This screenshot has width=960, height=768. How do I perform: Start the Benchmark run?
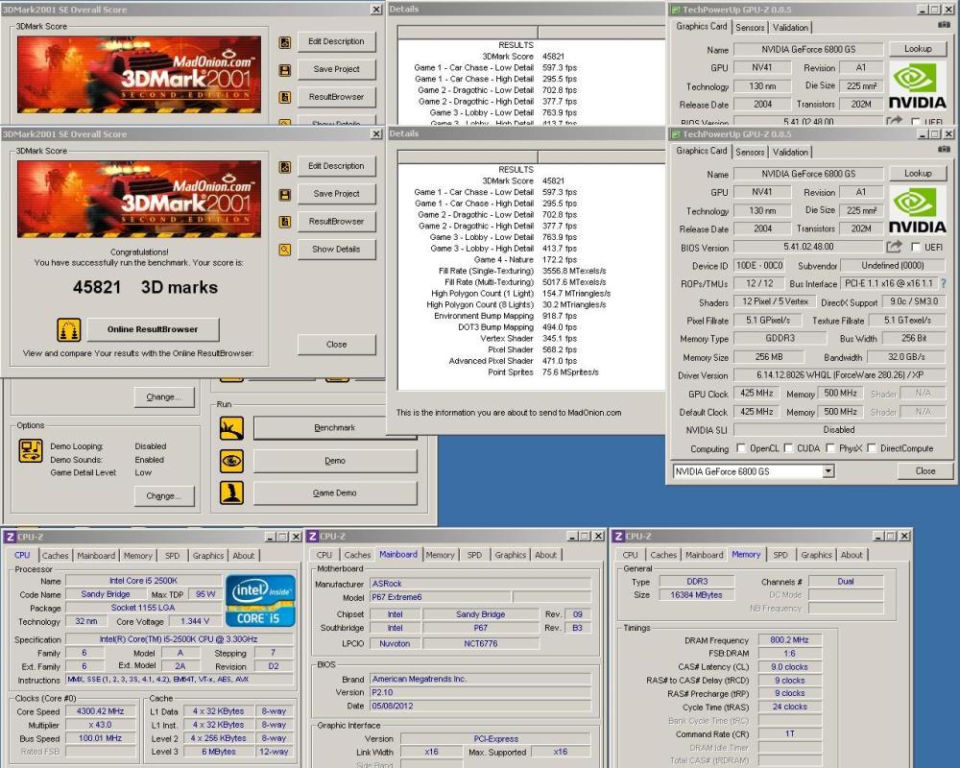pos(334,428)
